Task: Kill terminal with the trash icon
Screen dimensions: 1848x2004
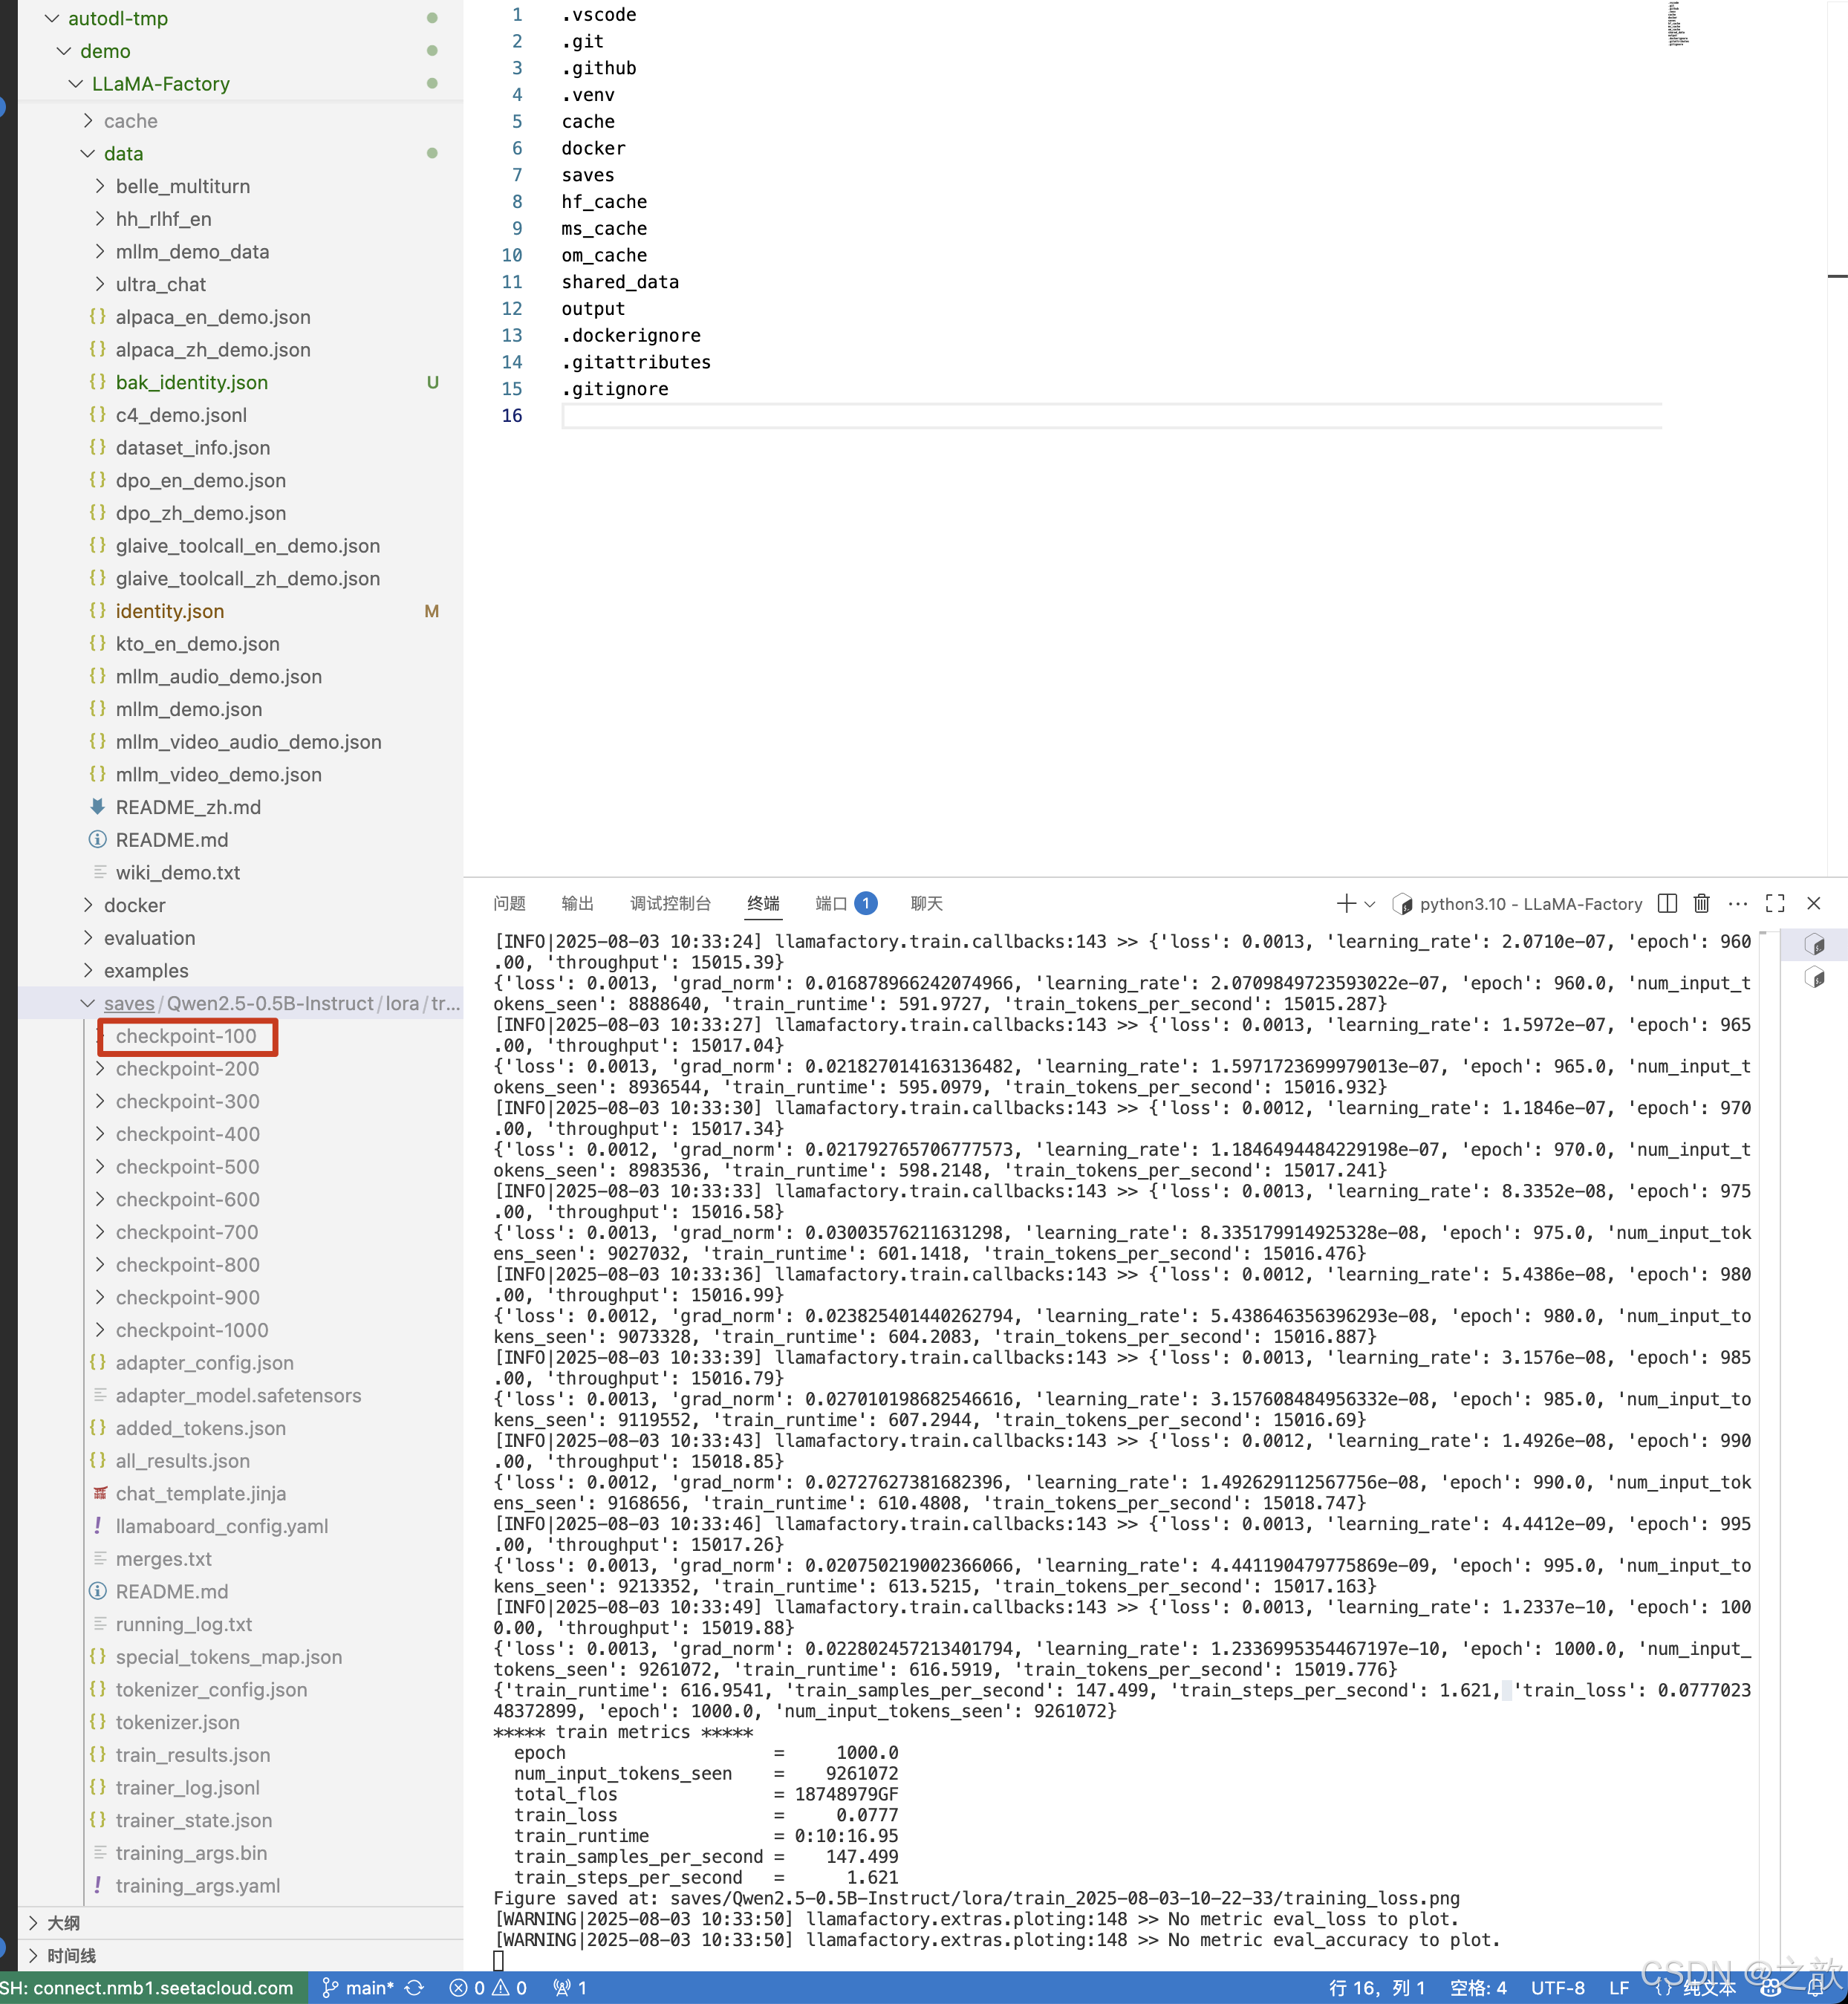Action: (x=1702, y=904)
